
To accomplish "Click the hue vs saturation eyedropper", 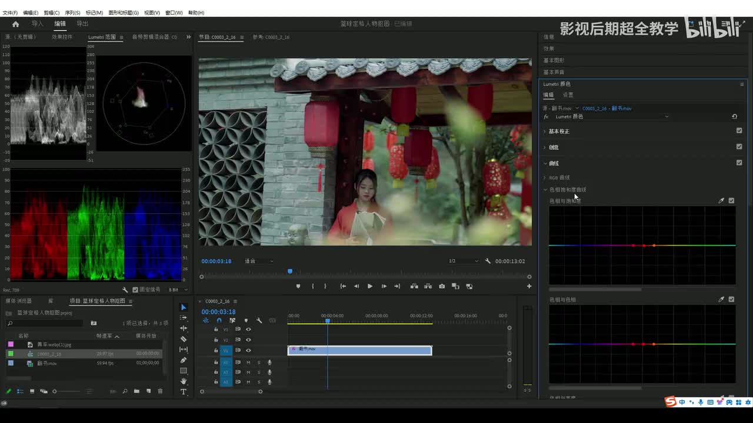I will tap(721, 201).
